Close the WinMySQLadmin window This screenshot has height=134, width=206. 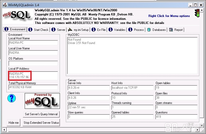click(x=201, y=5)
